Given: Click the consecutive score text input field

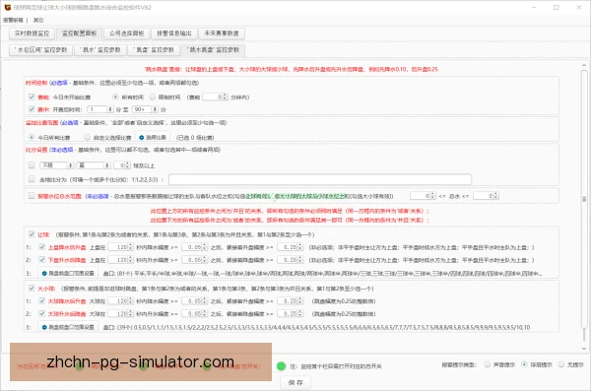Looking at the screenshot, I should click(320, 179).
